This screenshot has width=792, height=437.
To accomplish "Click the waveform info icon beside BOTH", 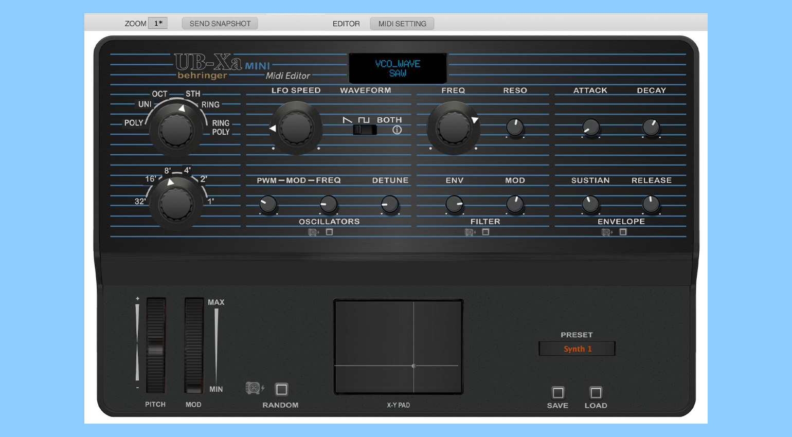I will (397, 130).
